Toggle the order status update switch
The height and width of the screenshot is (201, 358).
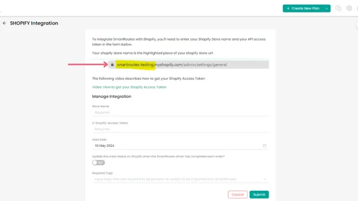[x=98, y=162]
